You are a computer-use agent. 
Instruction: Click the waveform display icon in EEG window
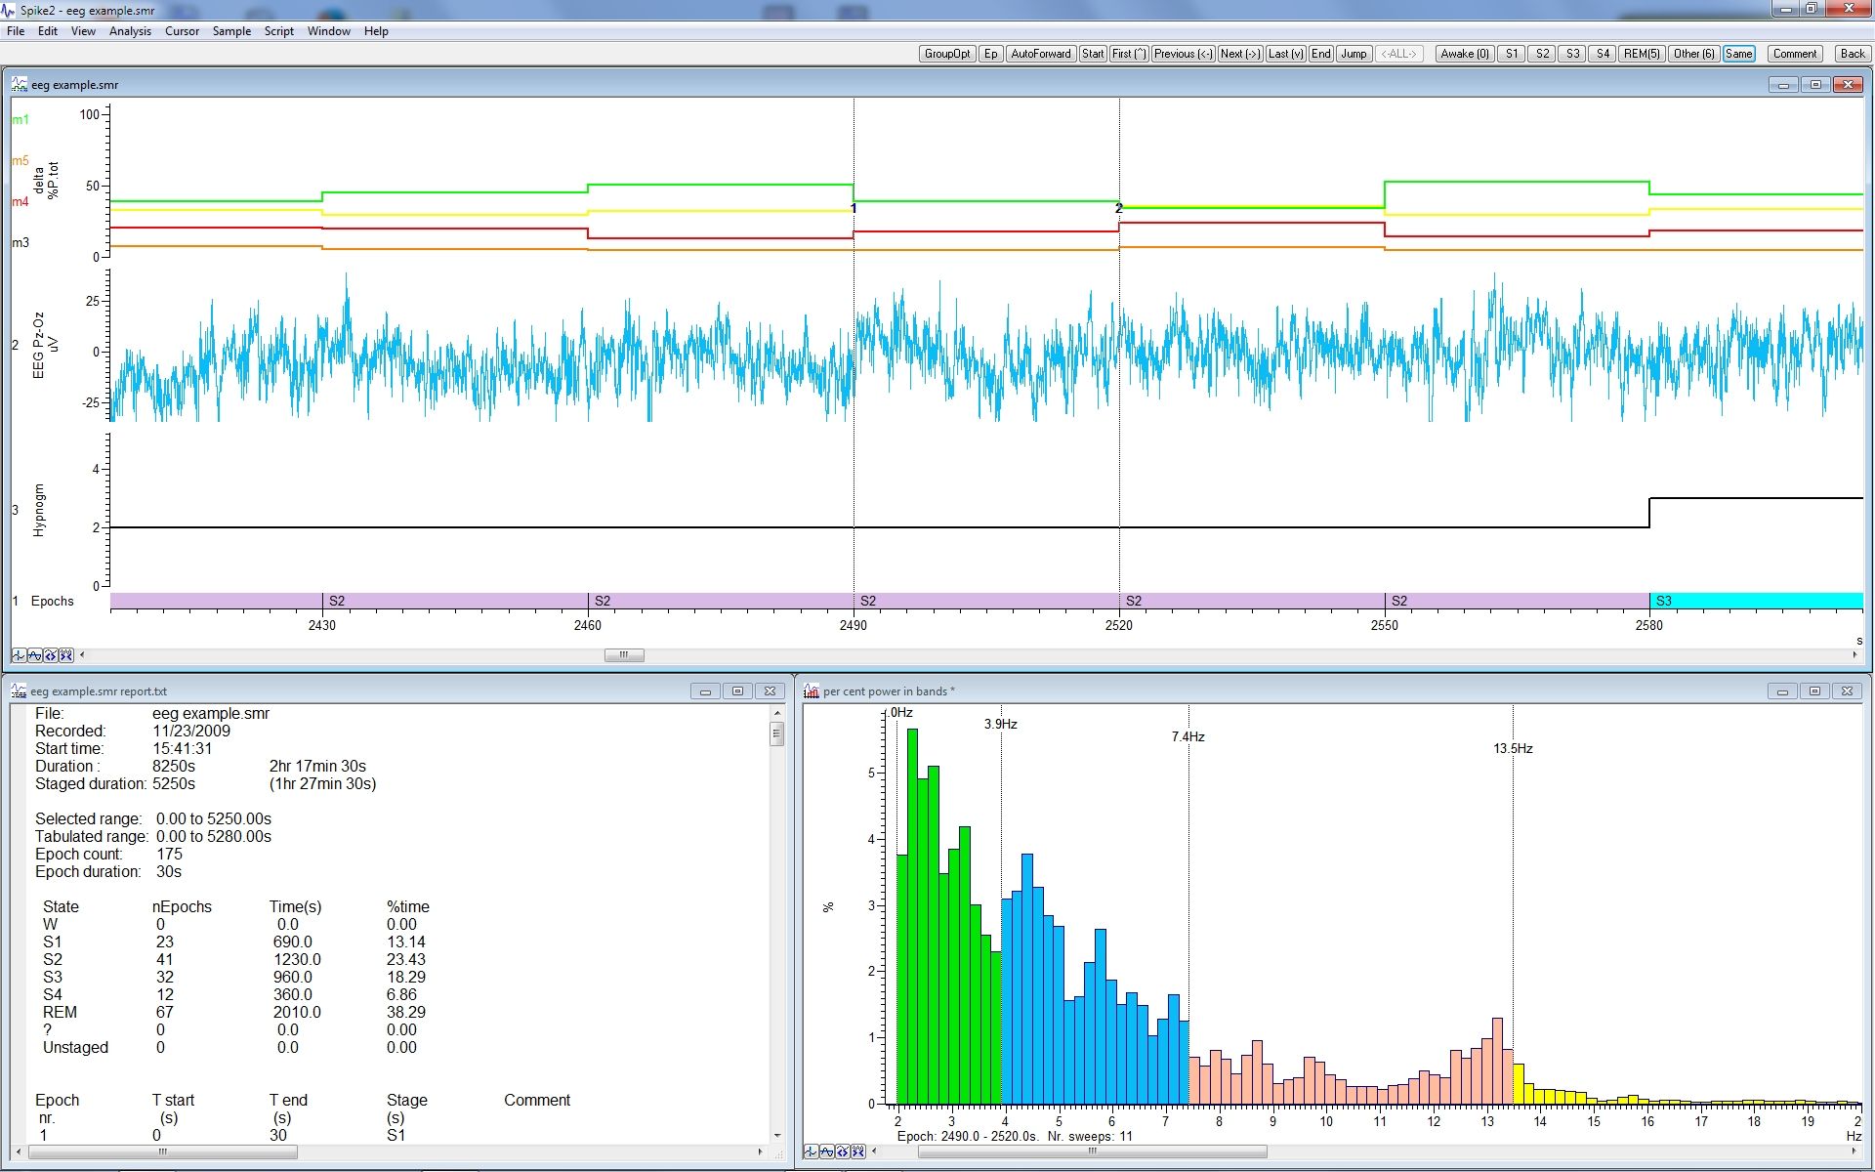pyautogui.click(x=34, y=655)
